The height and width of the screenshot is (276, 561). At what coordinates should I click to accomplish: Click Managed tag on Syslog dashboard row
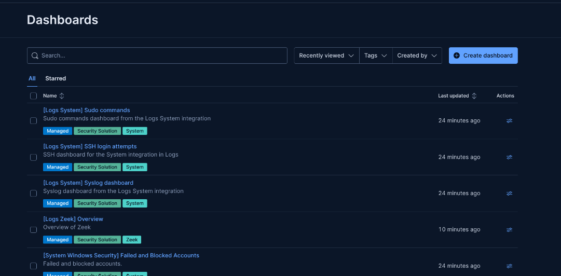click(x=58, y=203)
